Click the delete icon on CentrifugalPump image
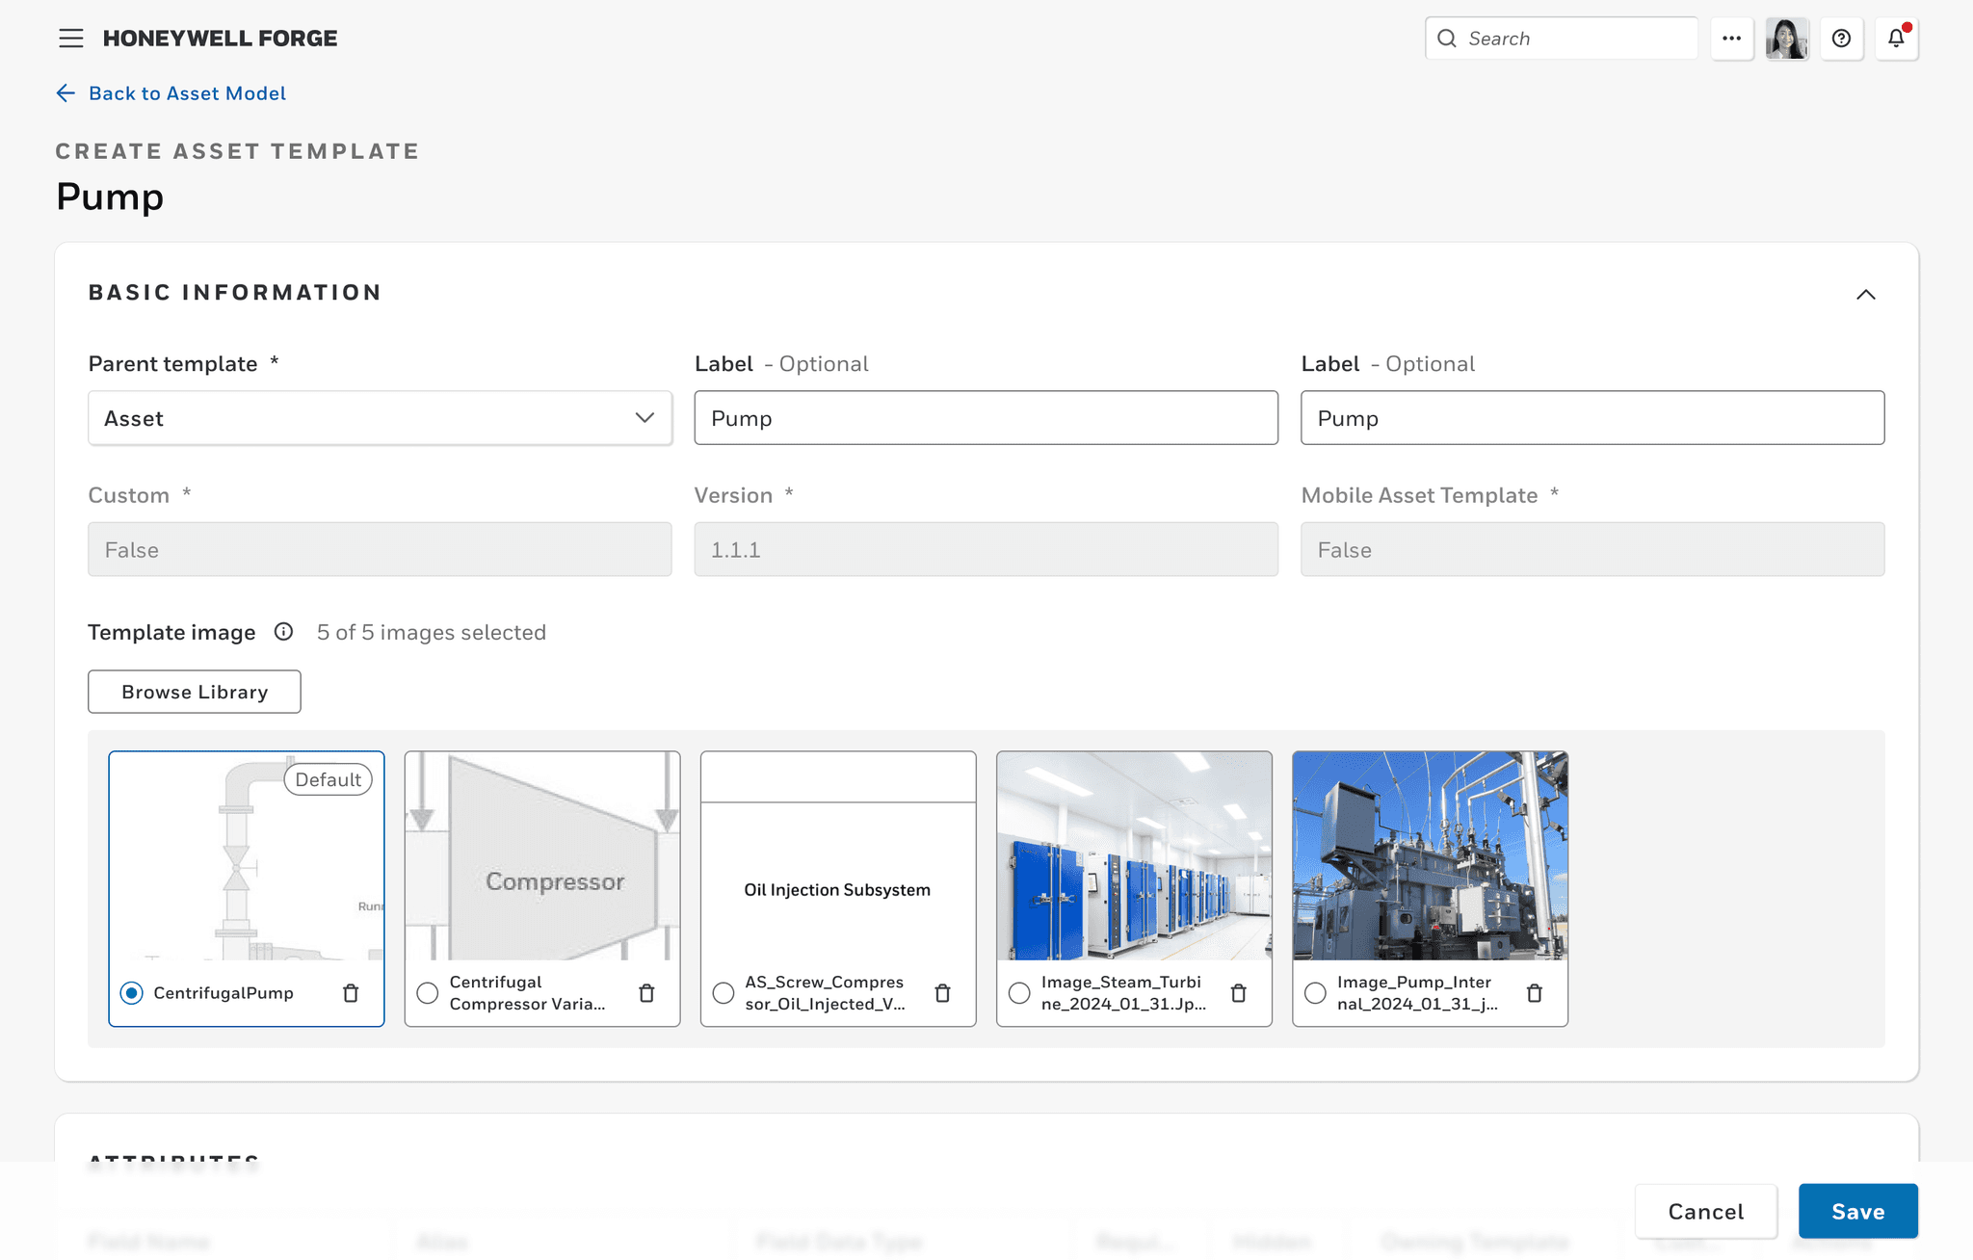The width and height of the screenshot is (1973, 1260). (350, 992)
